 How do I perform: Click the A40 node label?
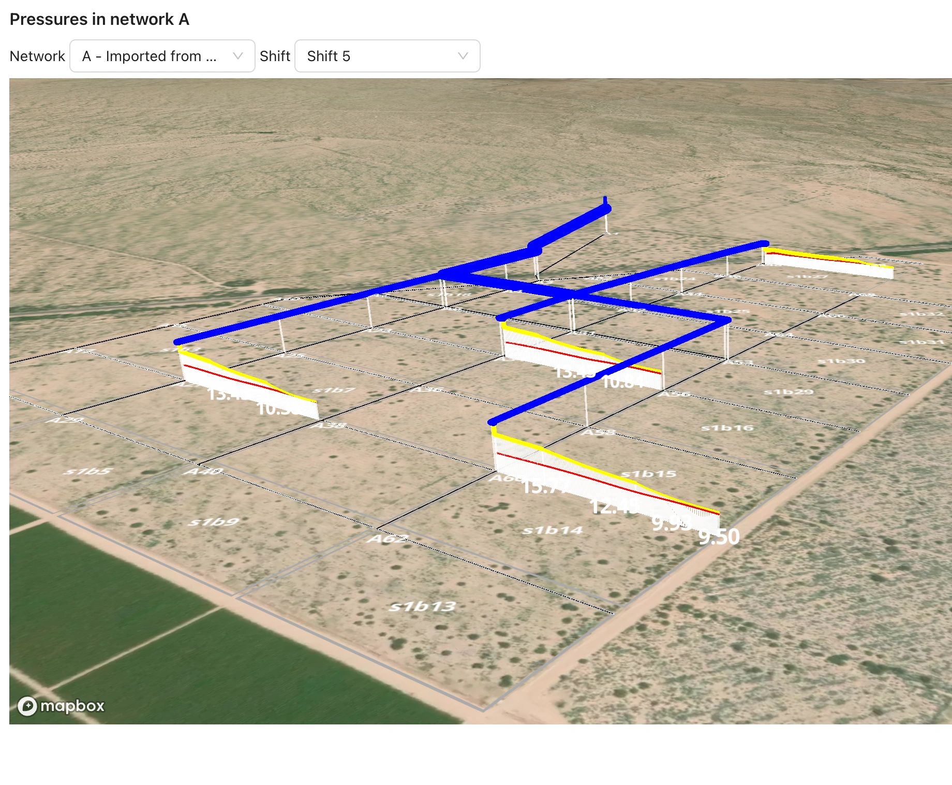point(203,471)
